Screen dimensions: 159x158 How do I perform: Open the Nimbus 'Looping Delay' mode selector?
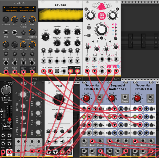[x=11, y=10]
